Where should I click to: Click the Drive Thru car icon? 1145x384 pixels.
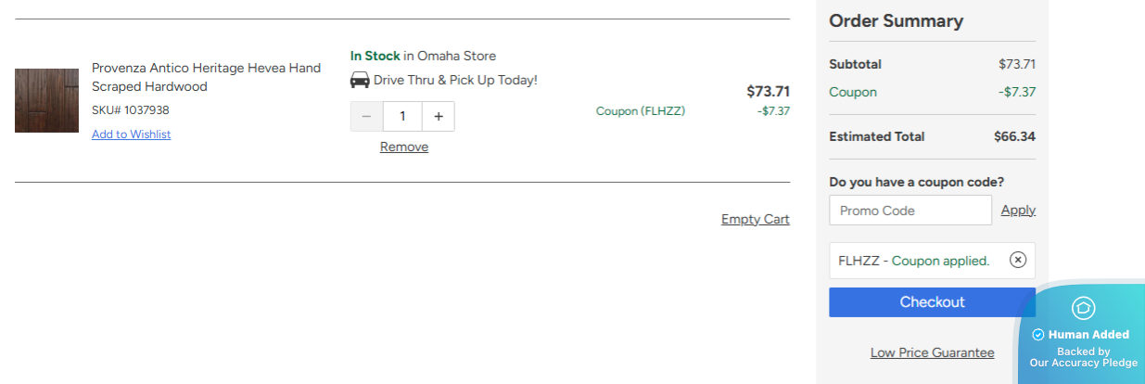click(360, 81)
